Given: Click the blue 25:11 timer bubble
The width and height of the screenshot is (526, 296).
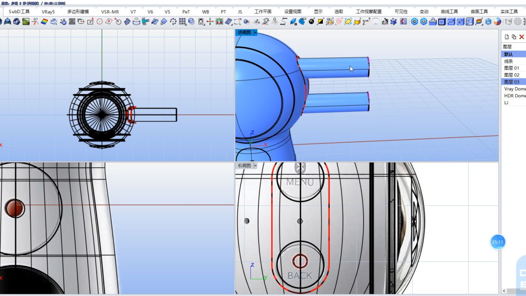Looking at the screenshot, I should tap(497, 242).
